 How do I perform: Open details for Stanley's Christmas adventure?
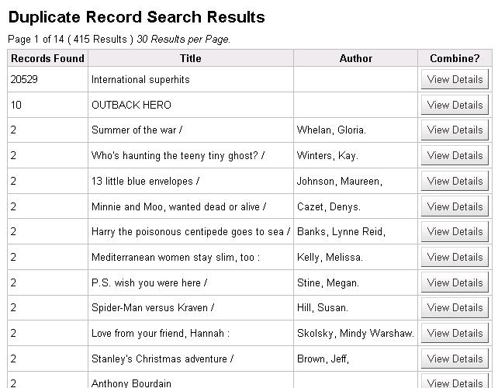click(x=455, y=359)
